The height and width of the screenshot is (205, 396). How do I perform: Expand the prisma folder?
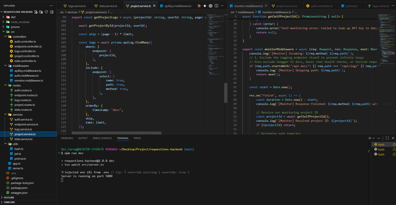pos(3,27)
